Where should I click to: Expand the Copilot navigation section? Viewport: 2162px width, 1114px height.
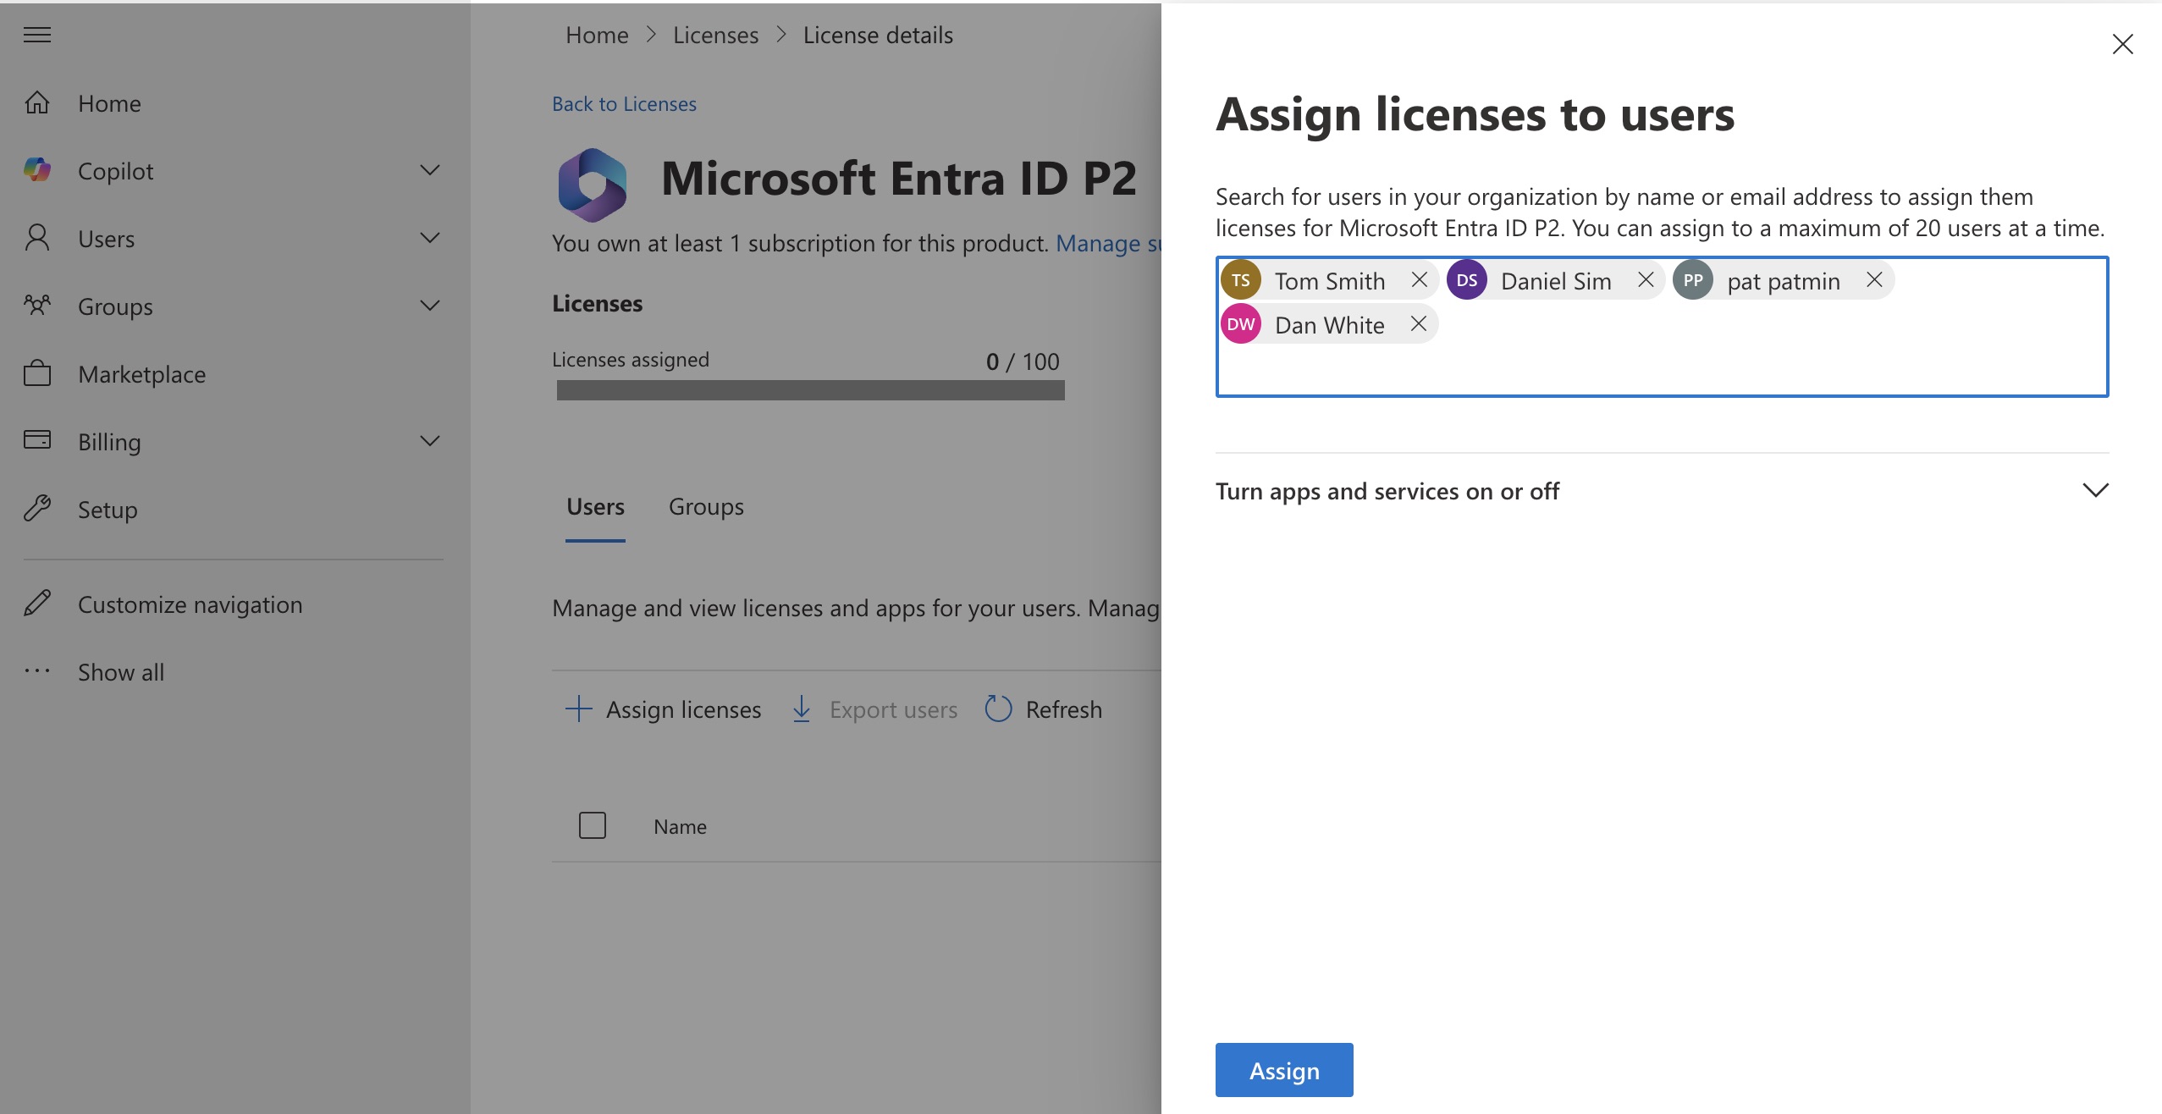click(x=430, y=170)
